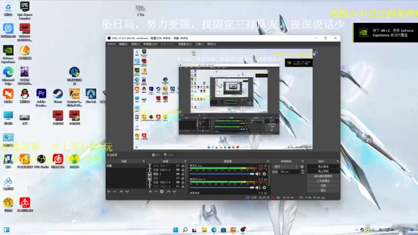This screenshot has width=418, height=235.
Task: Click 启动虚拟摄像机 button
Action: pos(323,176)
